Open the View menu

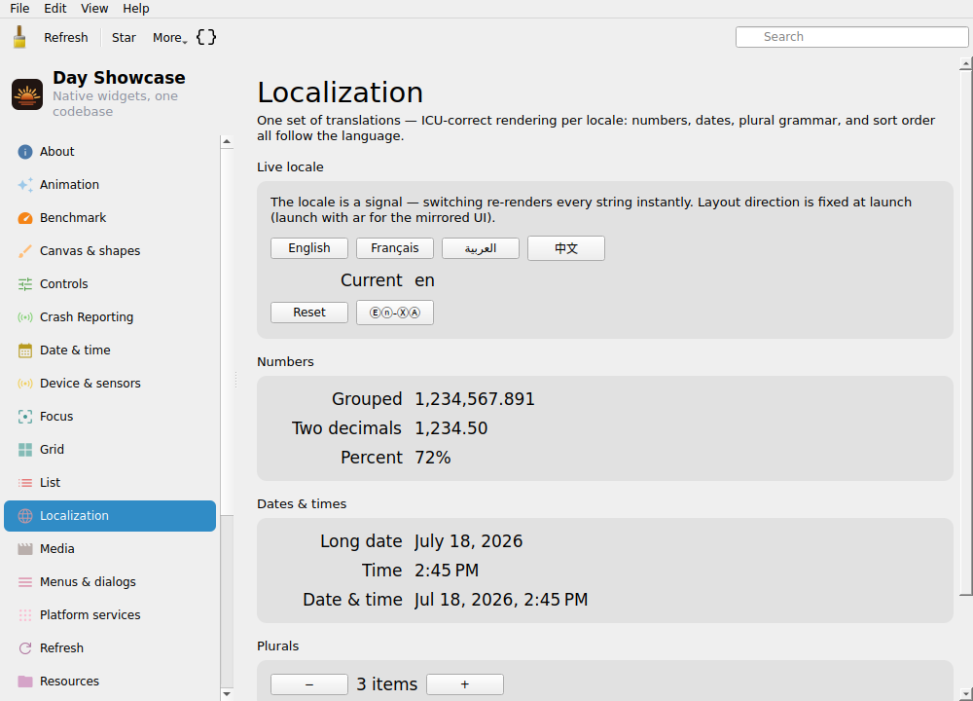tap(94, 9)
